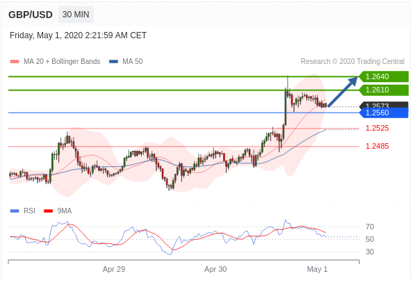Click Research © 2020 Trading Central text

click(x=352, y=61)
